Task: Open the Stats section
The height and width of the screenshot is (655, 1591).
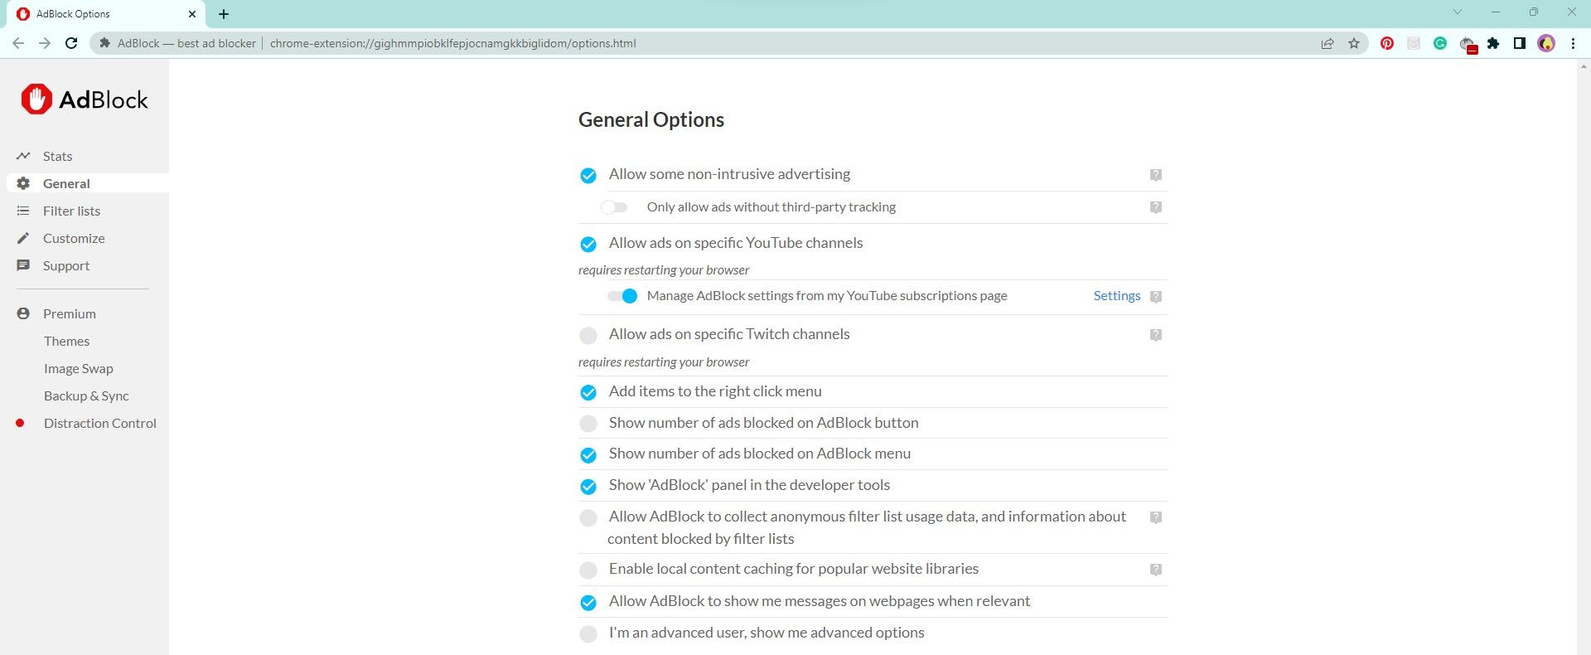Action: tap(58, 156)
